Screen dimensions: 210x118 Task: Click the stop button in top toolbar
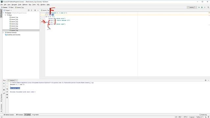click(205, 7)
